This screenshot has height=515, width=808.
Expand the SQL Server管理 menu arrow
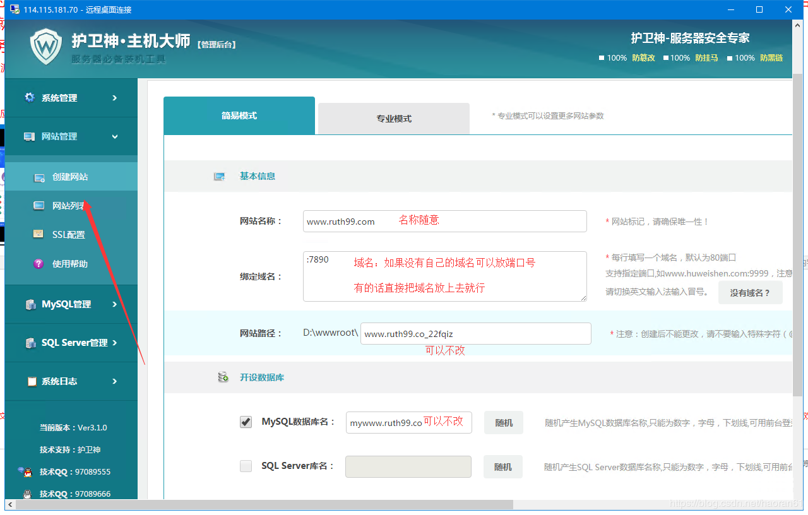pos(114,343)
